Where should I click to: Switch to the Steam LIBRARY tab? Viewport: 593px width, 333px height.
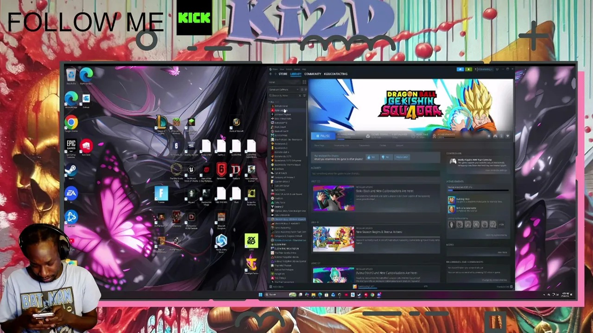click(x=296, y=74)
